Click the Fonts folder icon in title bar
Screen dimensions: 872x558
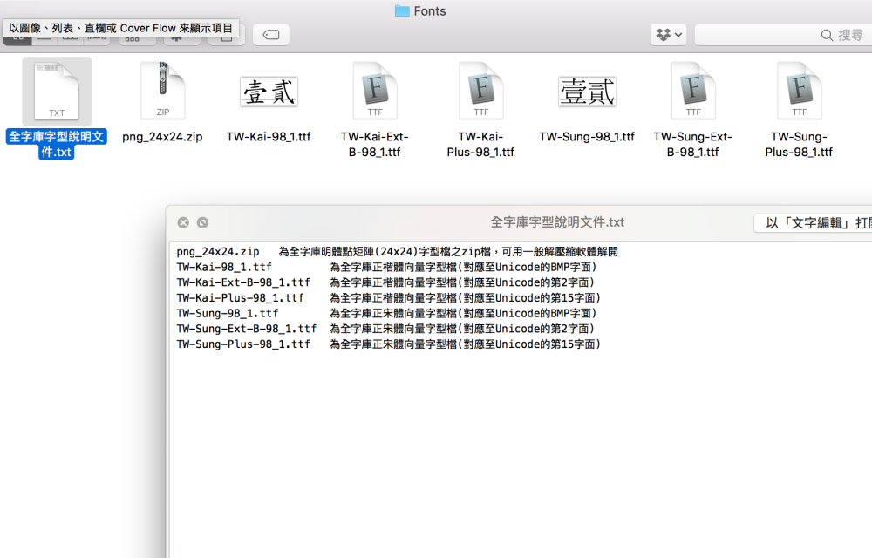pyautogui.click(x=402, y=11)
